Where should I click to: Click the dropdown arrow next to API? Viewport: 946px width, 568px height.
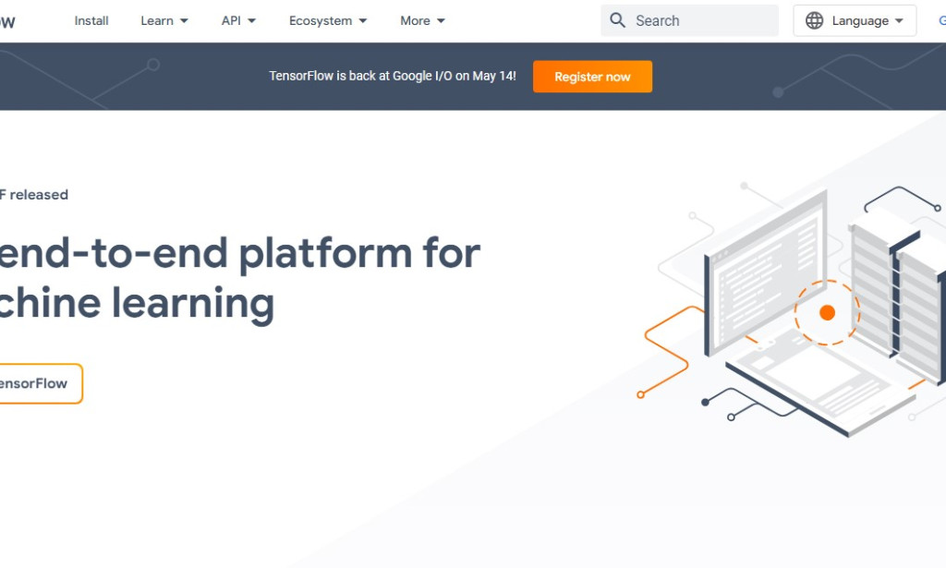pyautogui.click(x=251, y=20)
